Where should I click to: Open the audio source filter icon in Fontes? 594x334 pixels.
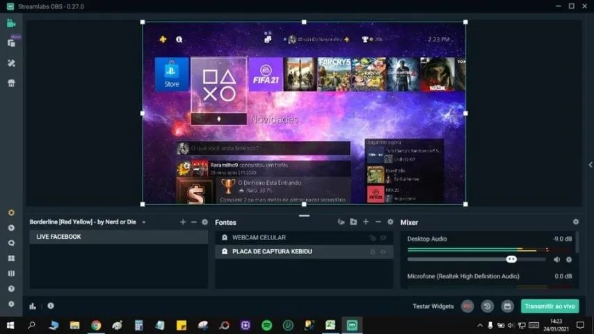pyautogui.click(x=341, y=222)
